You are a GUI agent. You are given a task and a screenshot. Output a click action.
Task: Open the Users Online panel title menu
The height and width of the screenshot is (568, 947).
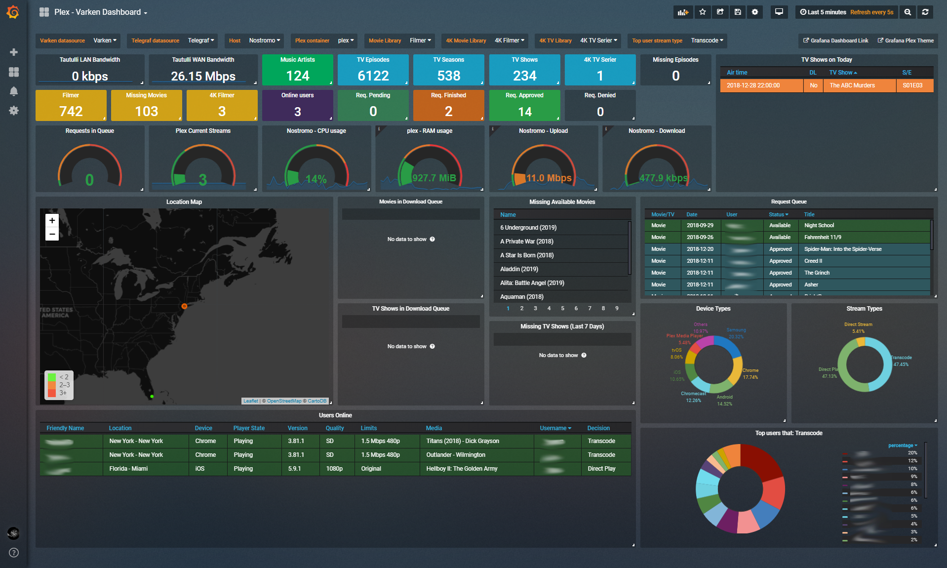(335, 415)
